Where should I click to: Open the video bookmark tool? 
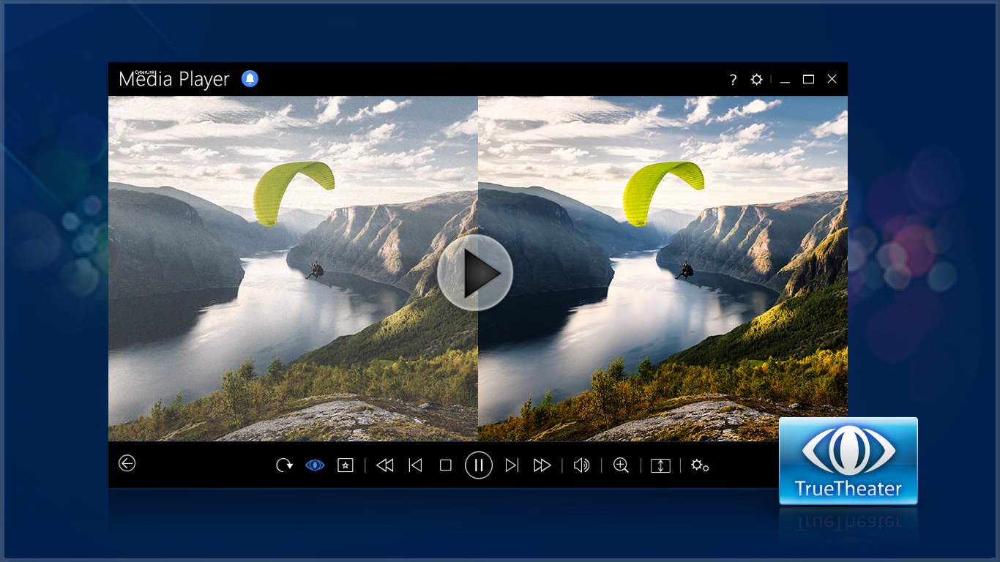[345, 465]
